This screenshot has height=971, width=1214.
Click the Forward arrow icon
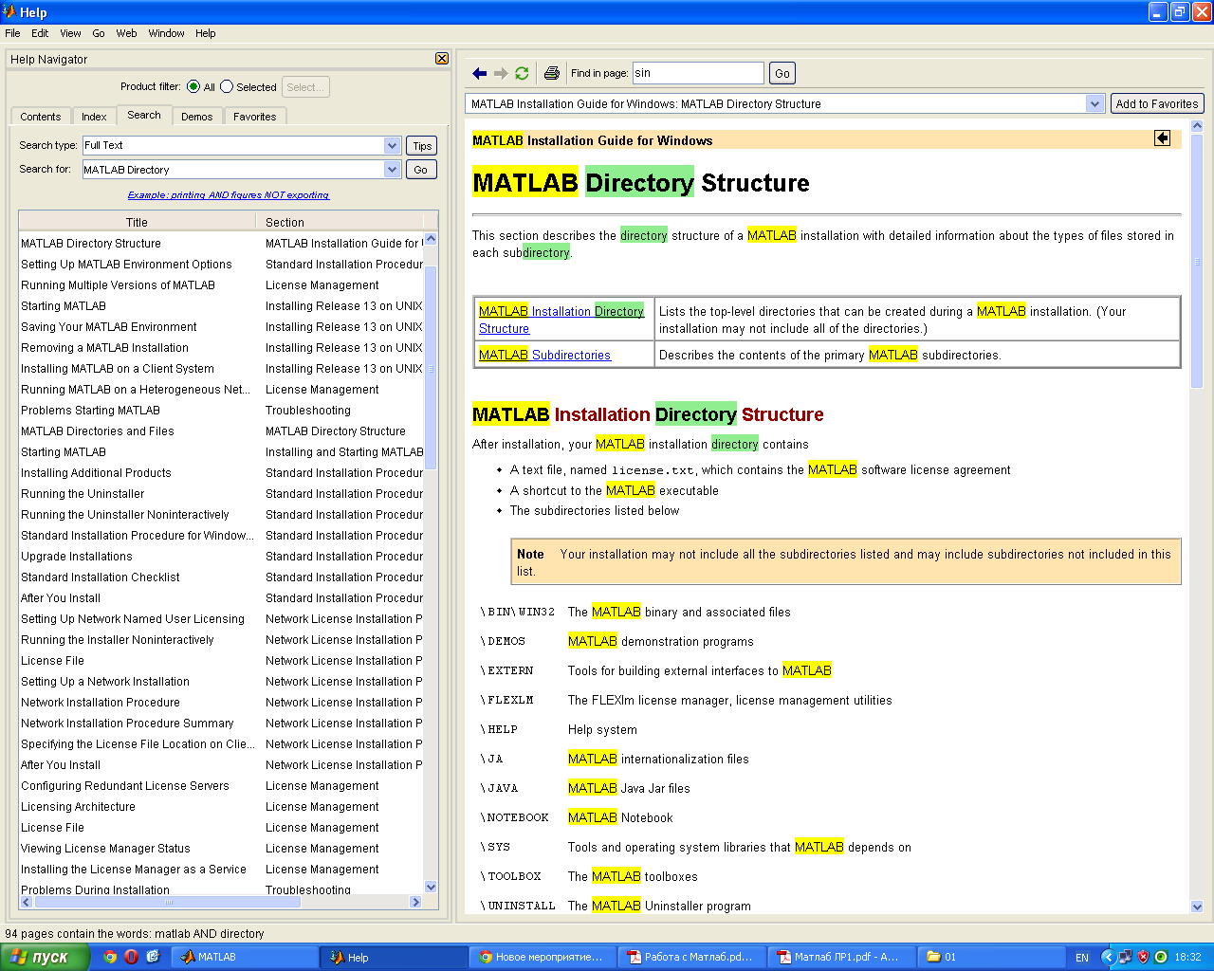(501, 73)
